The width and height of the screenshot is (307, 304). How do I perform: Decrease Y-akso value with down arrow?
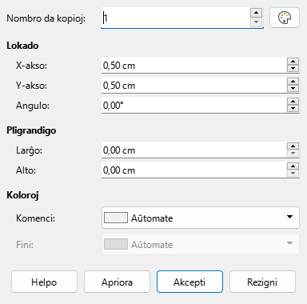(293, 89)
